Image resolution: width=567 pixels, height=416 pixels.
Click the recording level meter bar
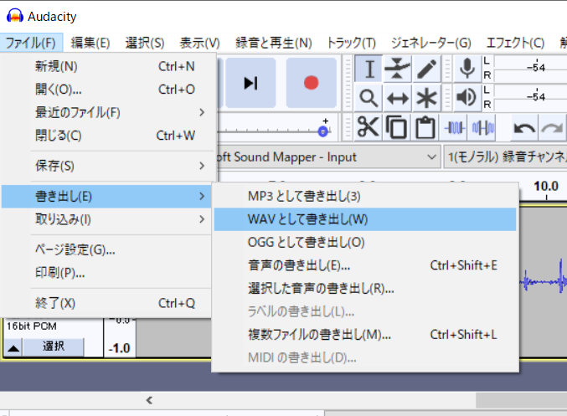pyautogui.click(x=530, y=67)
